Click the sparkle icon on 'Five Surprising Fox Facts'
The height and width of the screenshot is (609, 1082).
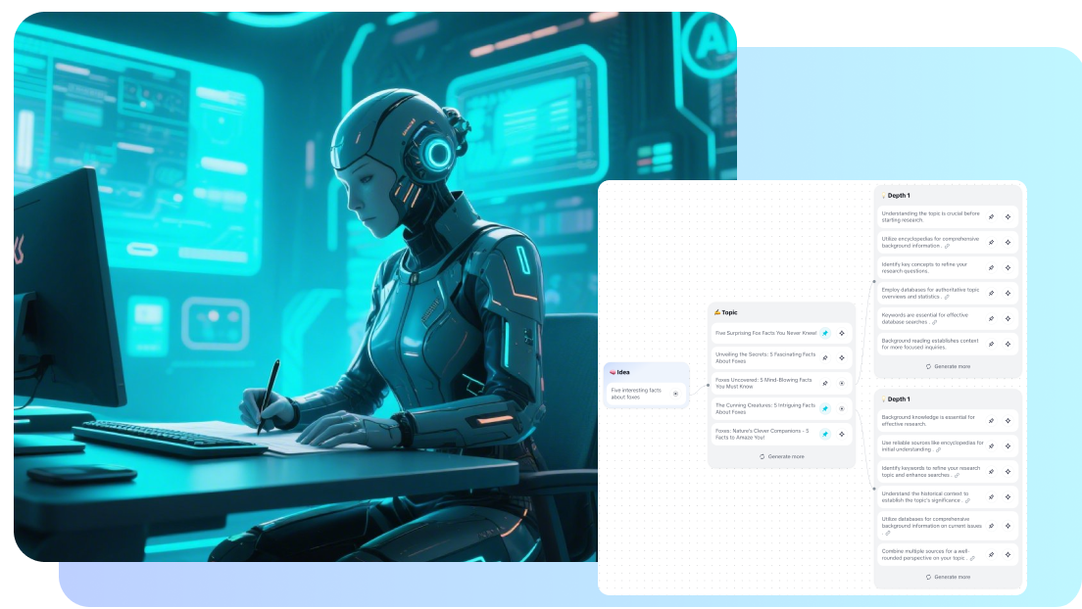tap(842, 334)
